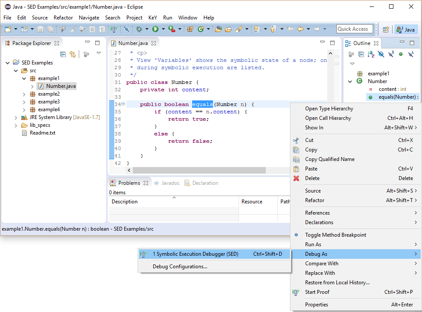Click the New wizard toolbar icon
The width and height of the screenshot is (422, 312).
tap(8, 29)
